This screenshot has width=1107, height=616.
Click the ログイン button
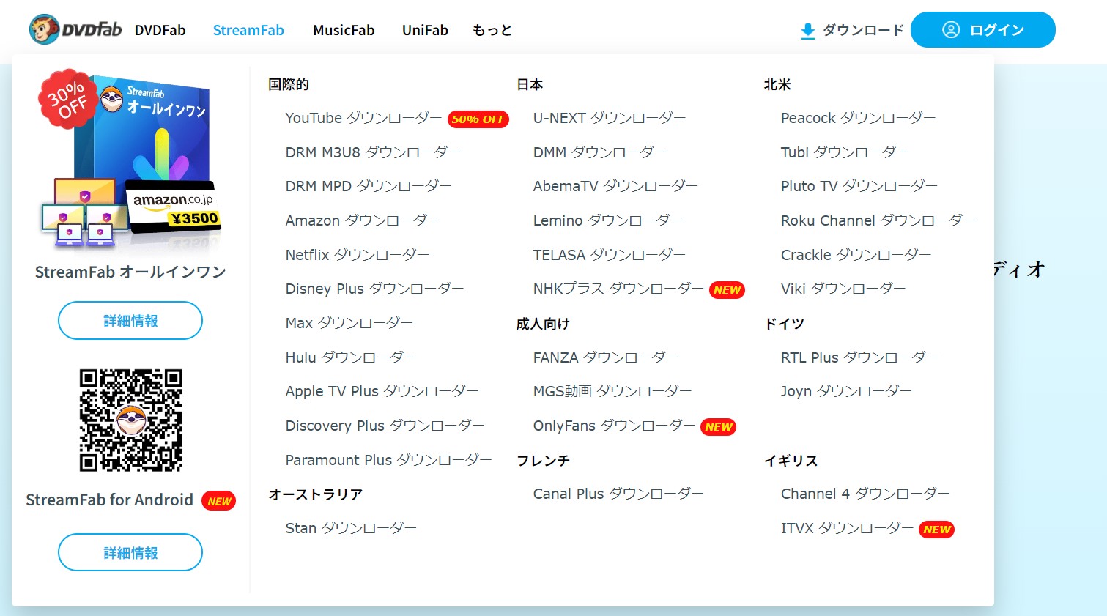pyautogui.click(x=982, y=30)
